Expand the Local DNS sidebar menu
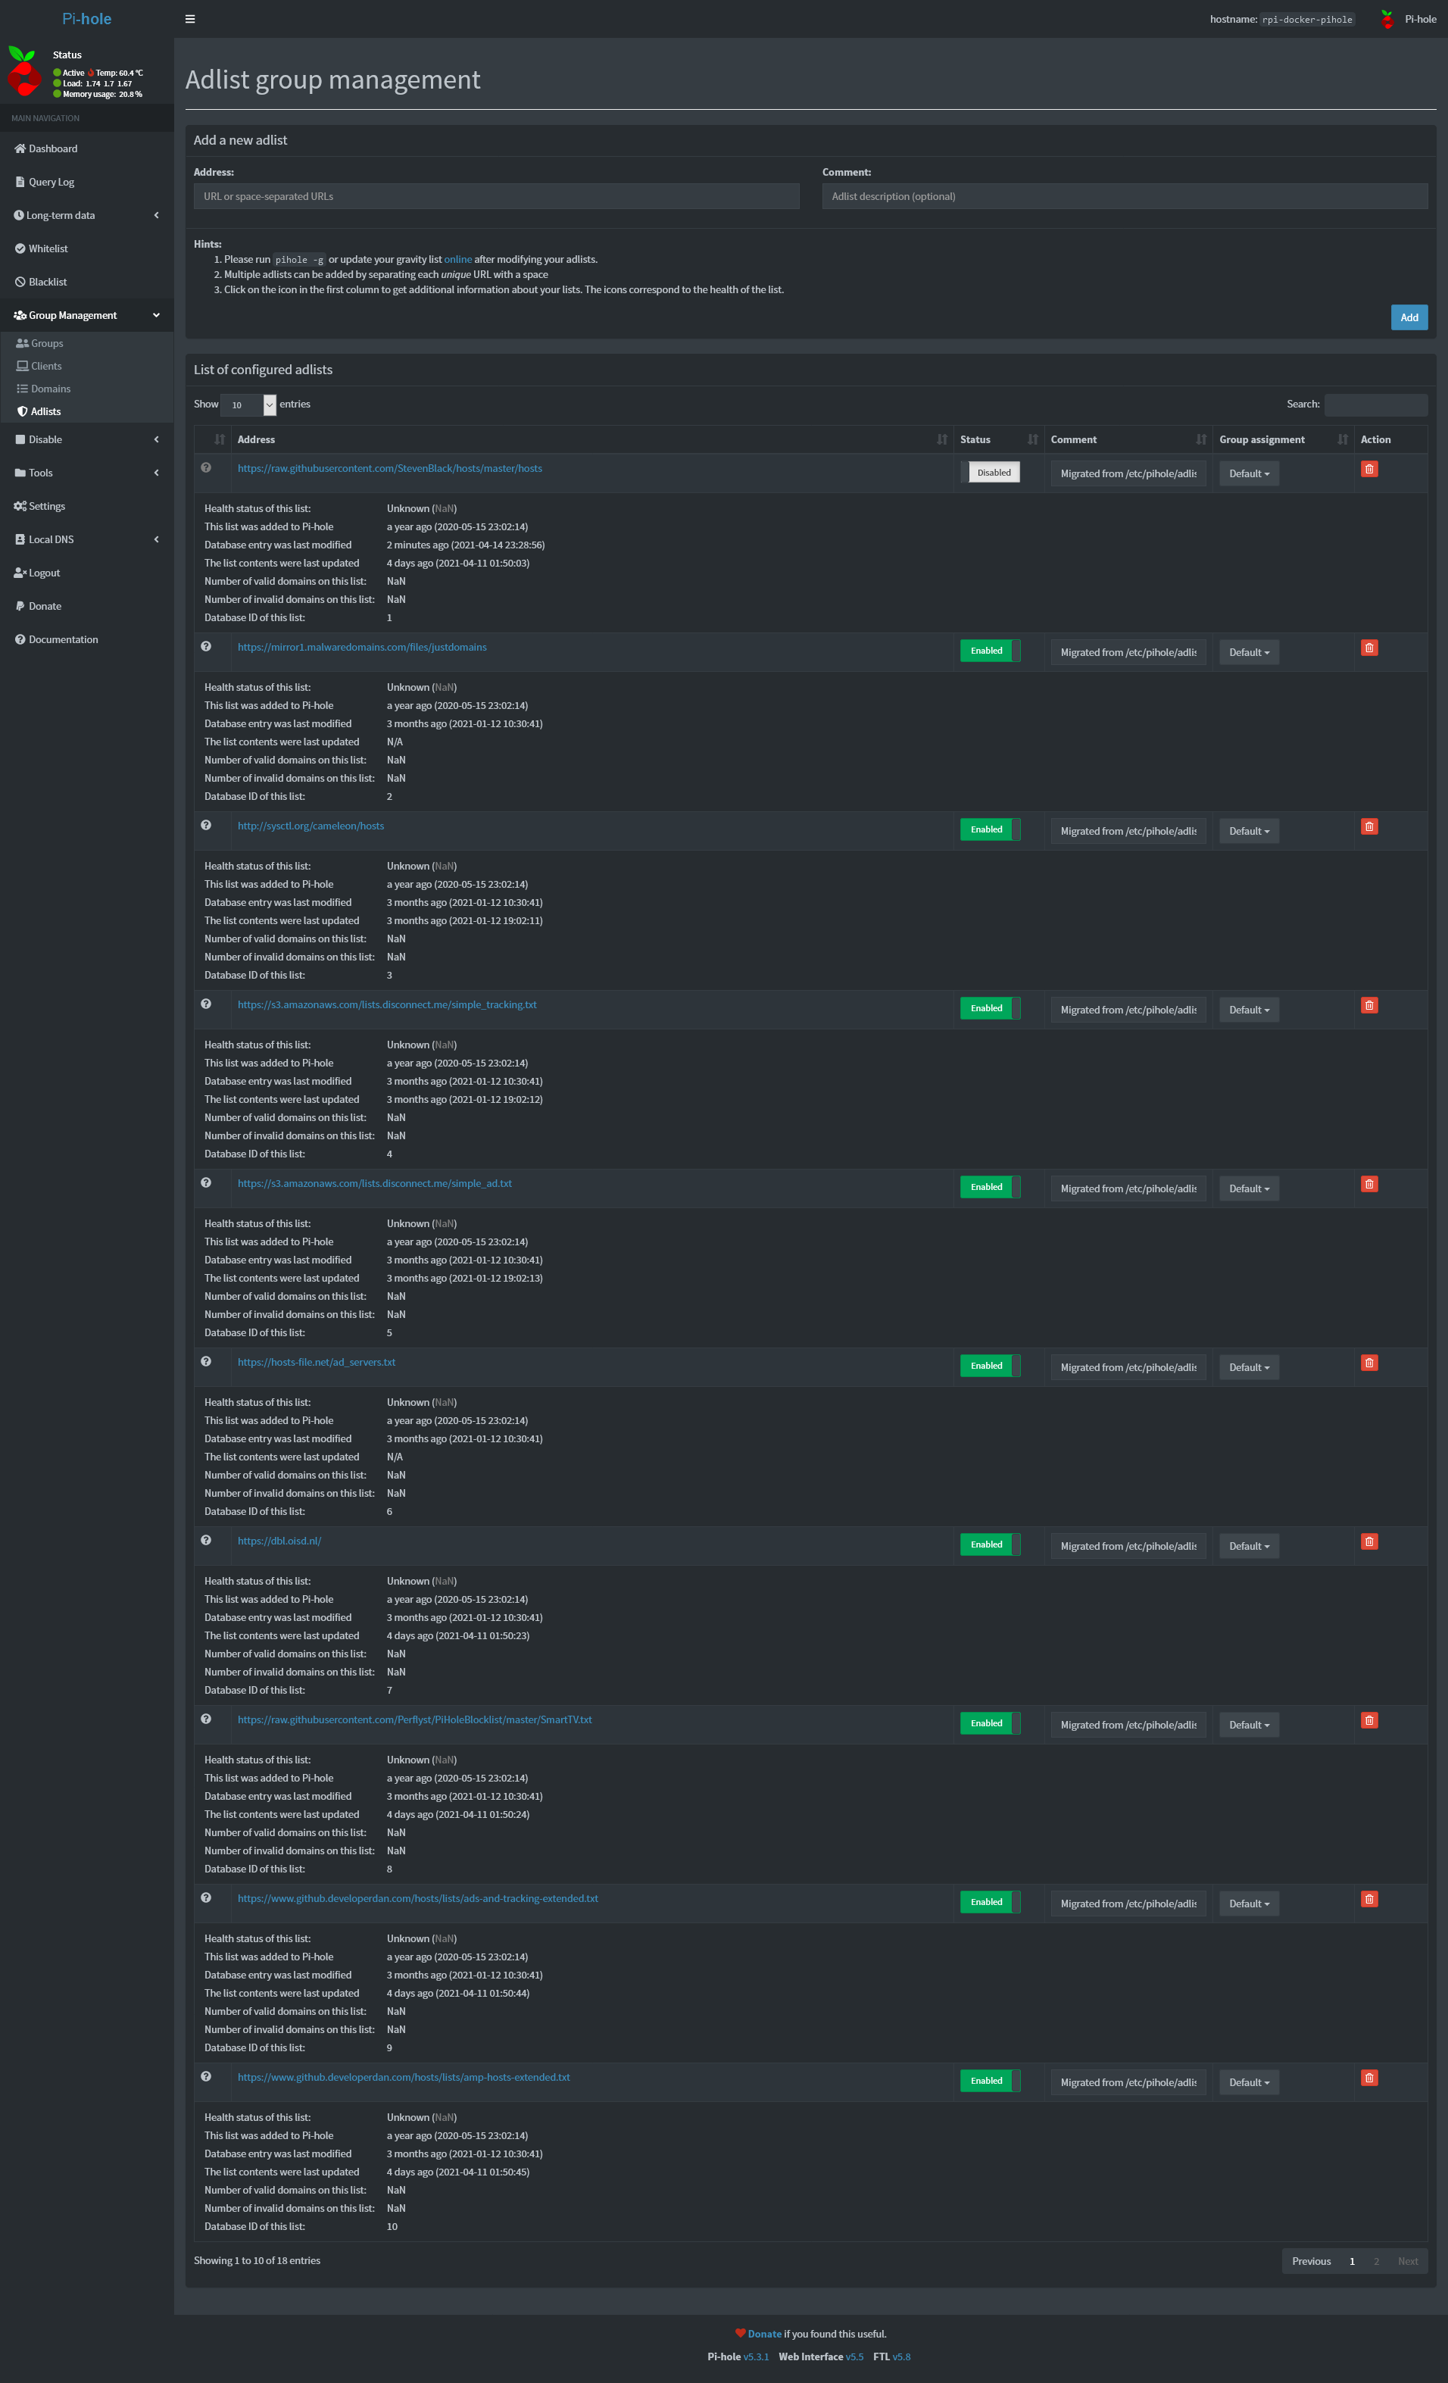This screenshot has width=1448, height=2383. [x=87, y=539]
